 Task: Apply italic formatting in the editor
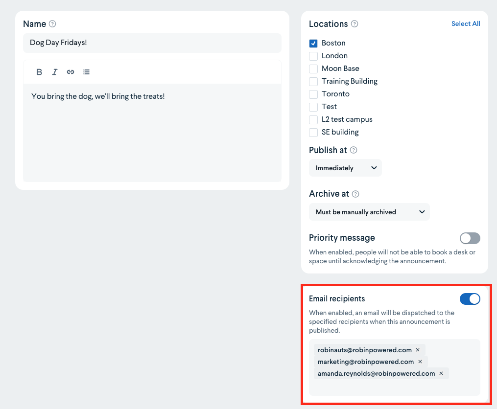55,72
